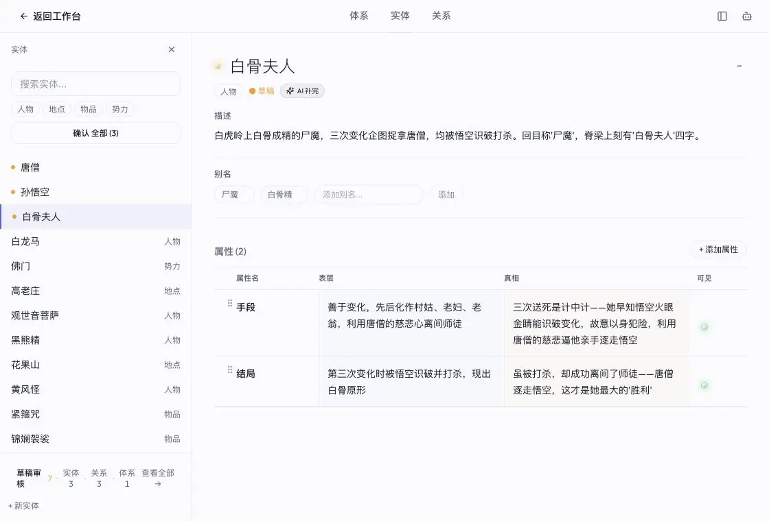Click the 确认全部 (3) button
Screen dimensions: 769x521
[95, 133]
